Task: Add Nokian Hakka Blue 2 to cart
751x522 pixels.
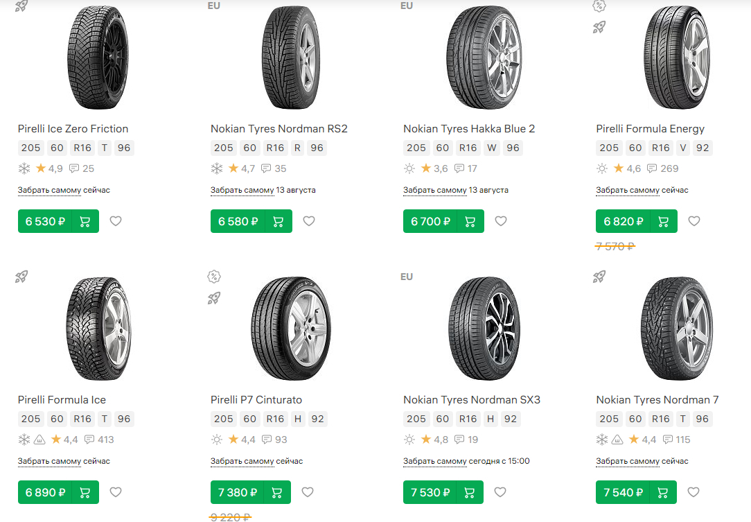Action: [x=470, y=222]
